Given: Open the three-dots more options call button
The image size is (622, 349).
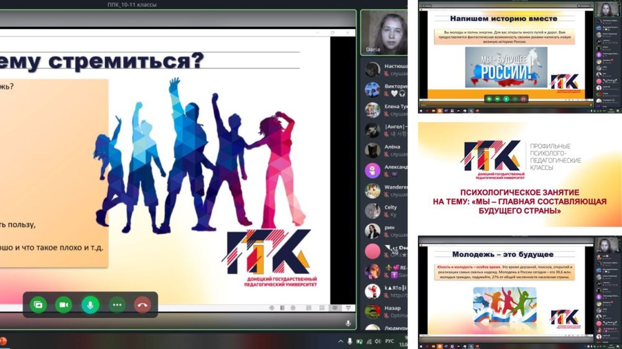Looking at the screenshot, I should [117, 305].
